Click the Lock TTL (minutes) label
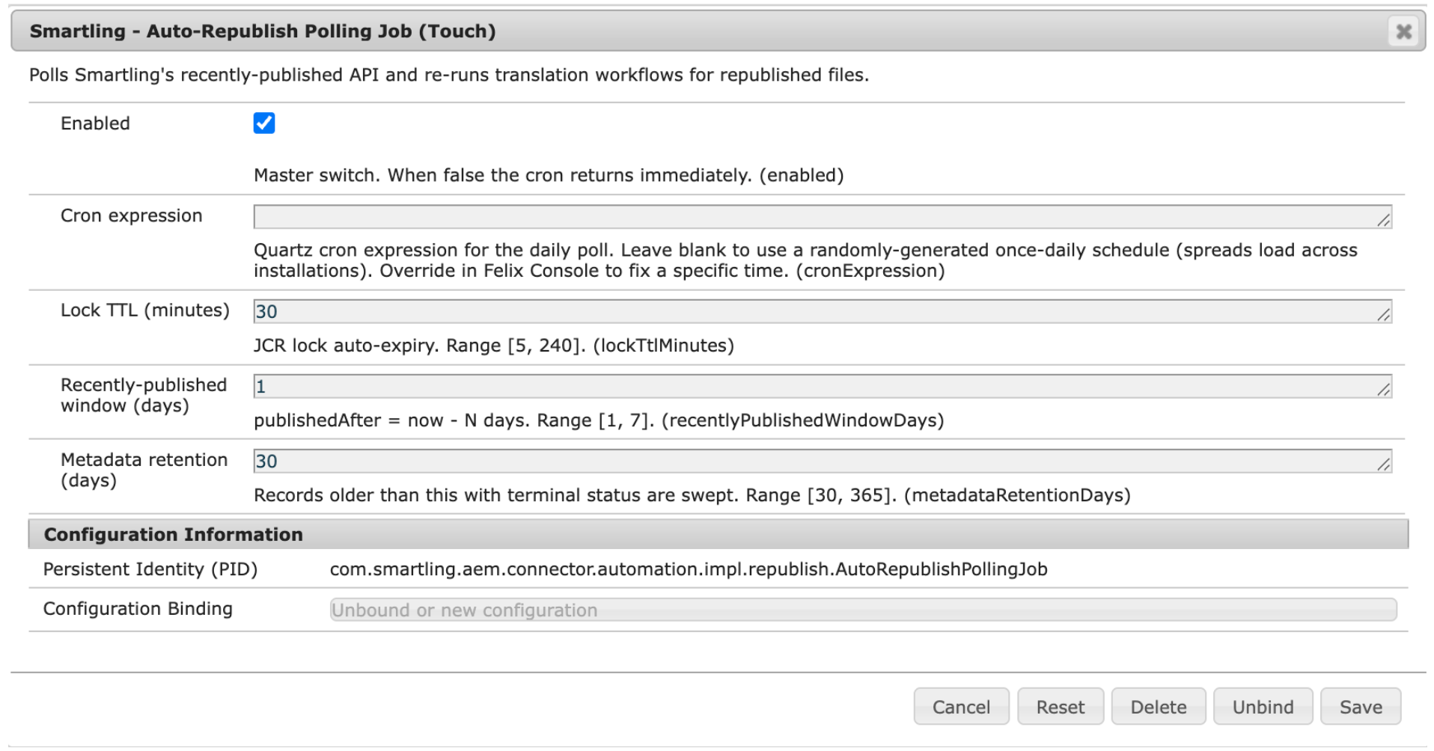Image resolution: width=1434 pixels, height=751 pixels. point(145,310)
